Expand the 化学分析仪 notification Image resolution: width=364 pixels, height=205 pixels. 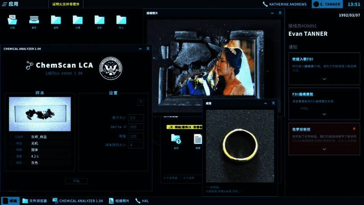click(324, 149)
